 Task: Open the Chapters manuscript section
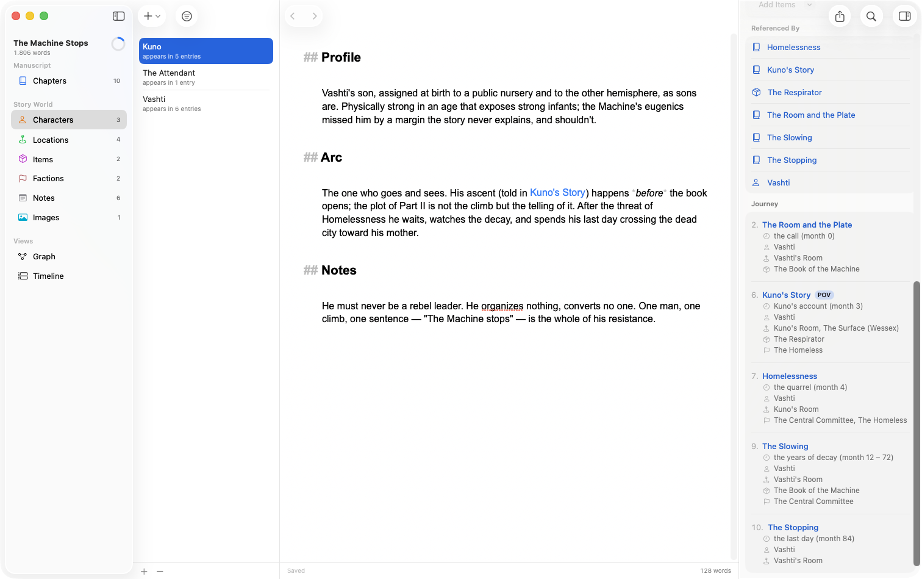point(69,81)
